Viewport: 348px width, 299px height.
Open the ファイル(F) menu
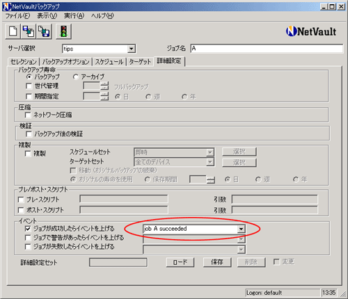(x=18, y=16)
